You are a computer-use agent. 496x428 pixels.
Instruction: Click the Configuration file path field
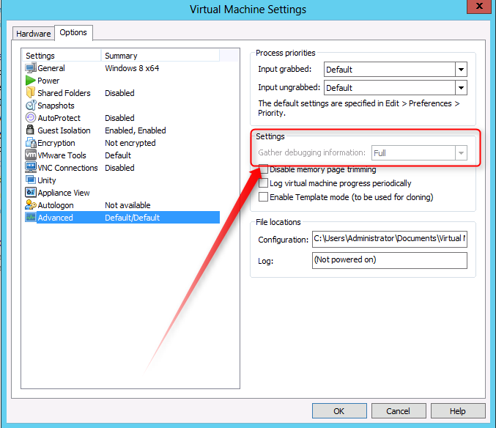389,239
